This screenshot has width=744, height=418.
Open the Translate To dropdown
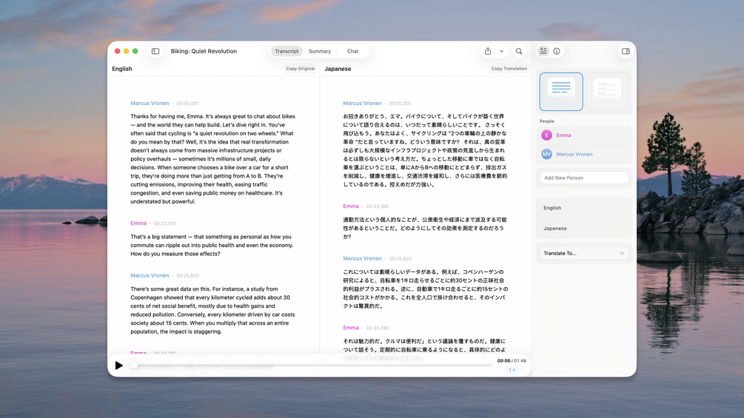(584, 253)
